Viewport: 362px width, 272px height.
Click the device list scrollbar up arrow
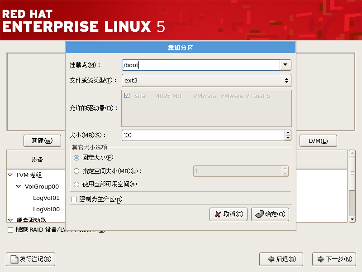tap(352, 153)
